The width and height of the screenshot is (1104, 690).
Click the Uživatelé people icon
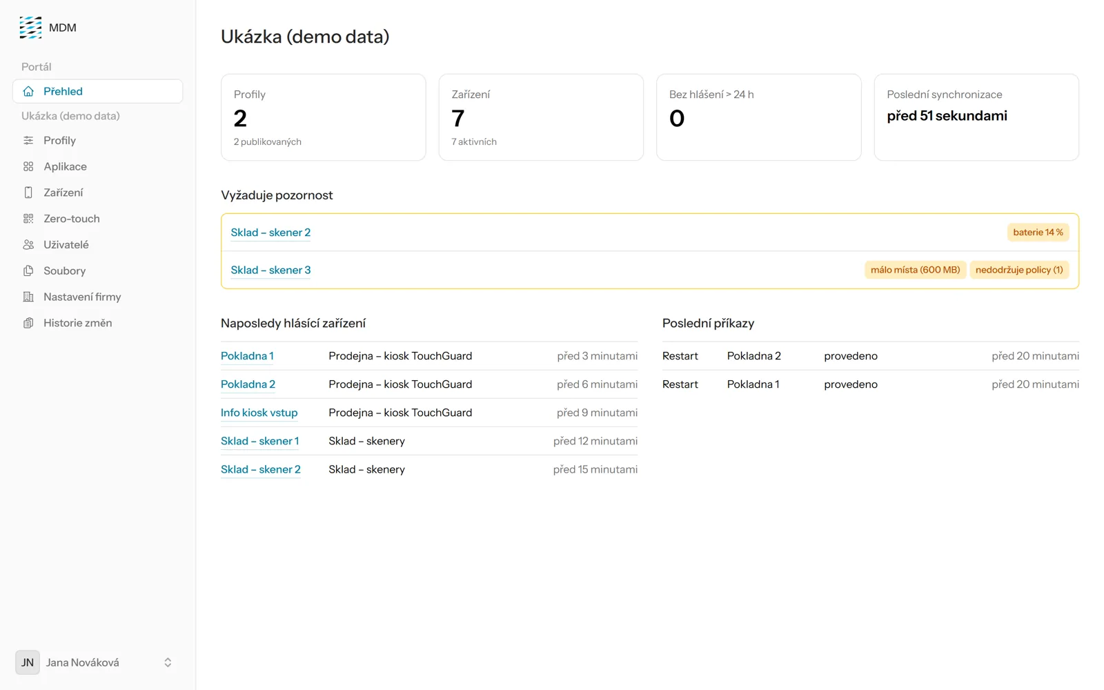[28, 245]
